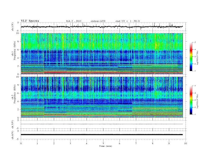Click the time axis tick label "10"
Image resolution: width=209 pixels, height=161 pixels.
(x=186, y=143)
